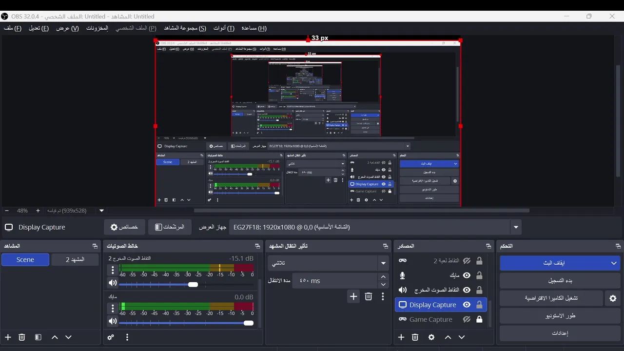Decrease transition duration with down stepper
This screenshot has height=351, width=624.
click(383, 285)
